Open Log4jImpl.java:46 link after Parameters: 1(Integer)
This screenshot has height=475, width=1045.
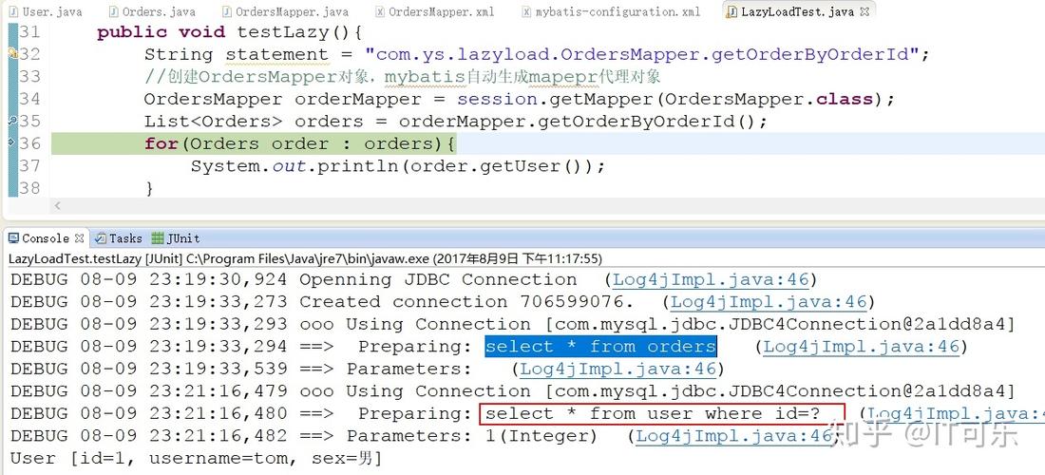(x=733, y=436)
